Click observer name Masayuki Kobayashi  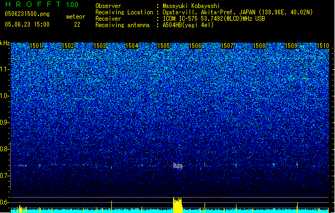191,6
